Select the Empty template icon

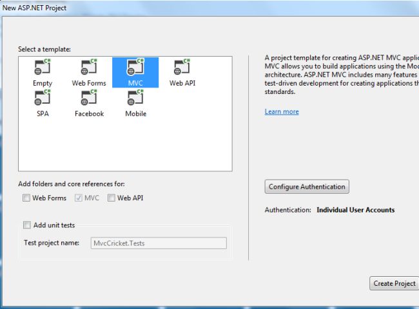43,67
